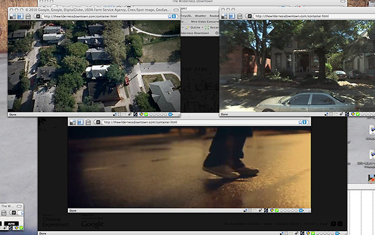Close the Wilderness Downtown tab in the main window
Screen dimensions: 375x235
pos(217,33)
